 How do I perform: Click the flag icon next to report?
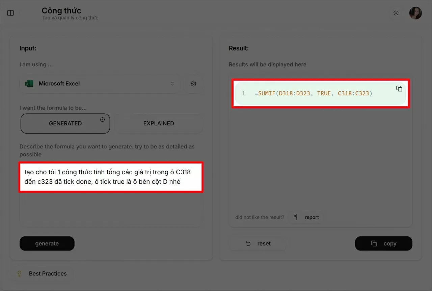296,217
